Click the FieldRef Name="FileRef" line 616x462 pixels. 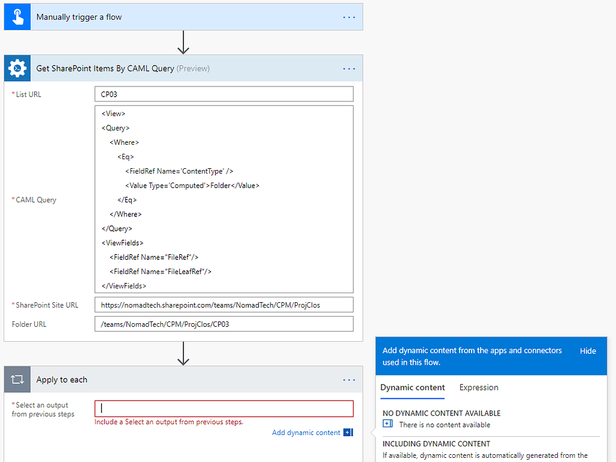point(153,257)
